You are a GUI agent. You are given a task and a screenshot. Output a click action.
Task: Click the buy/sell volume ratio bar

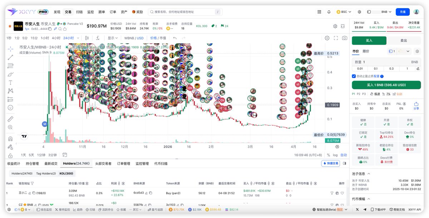[386, 31]
